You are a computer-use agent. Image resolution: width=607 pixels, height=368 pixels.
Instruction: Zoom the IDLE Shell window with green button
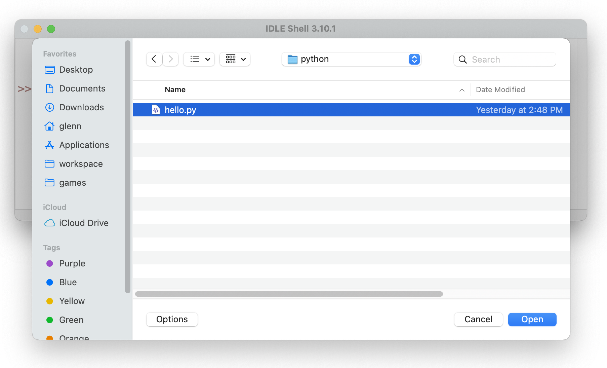point(51,29)
